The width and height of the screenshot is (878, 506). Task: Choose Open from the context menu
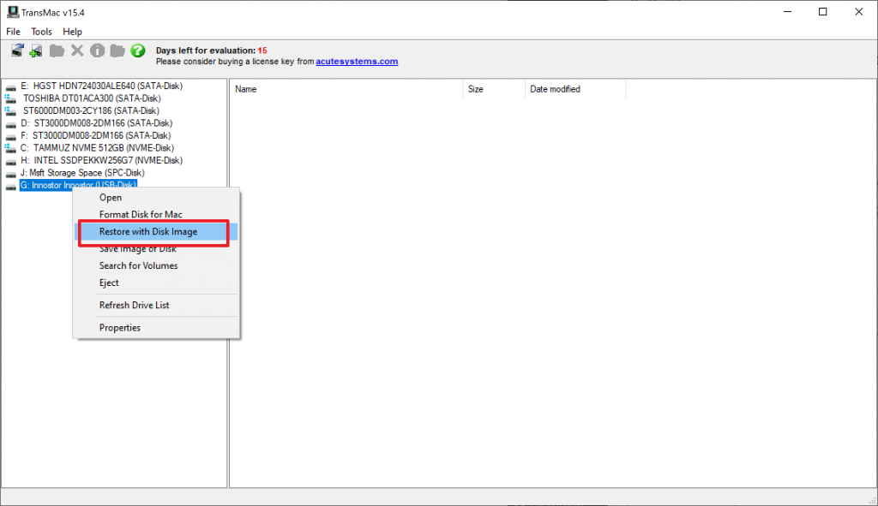pyautogui.click(x=156, y=198)
